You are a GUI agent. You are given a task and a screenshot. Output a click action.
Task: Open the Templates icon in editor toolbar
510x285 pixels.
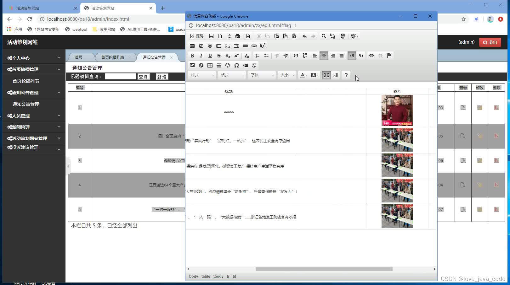pyautogui.click(x=248, y=36)
